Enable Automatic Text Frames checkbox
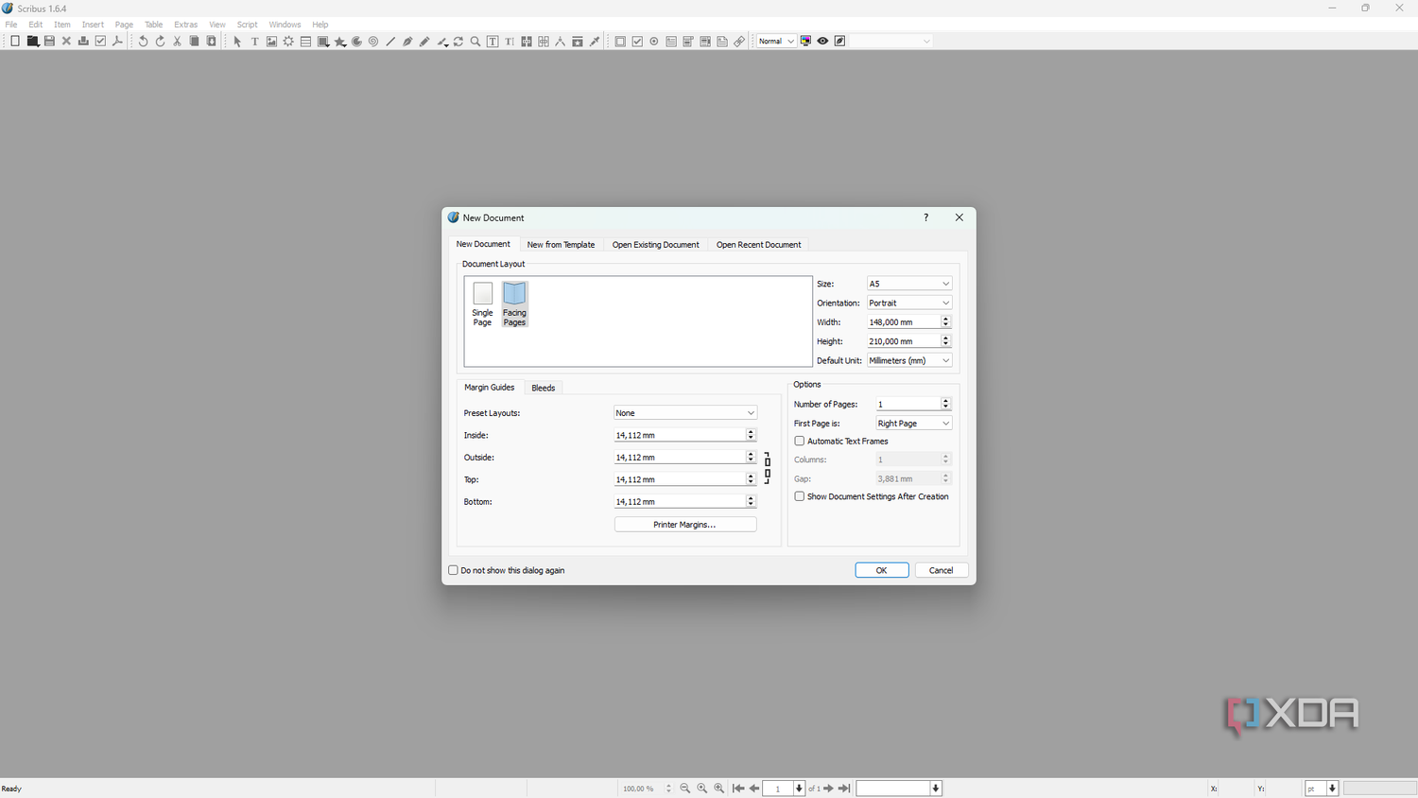 [800, 442]
